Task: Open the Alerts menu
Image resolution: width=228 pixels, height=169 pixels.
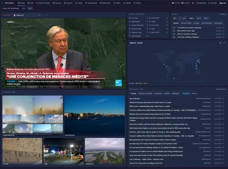Action: [x=117, y=3]
